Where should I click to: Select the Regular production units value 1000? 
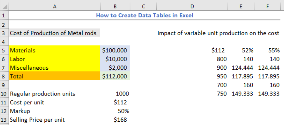point(115,94)
